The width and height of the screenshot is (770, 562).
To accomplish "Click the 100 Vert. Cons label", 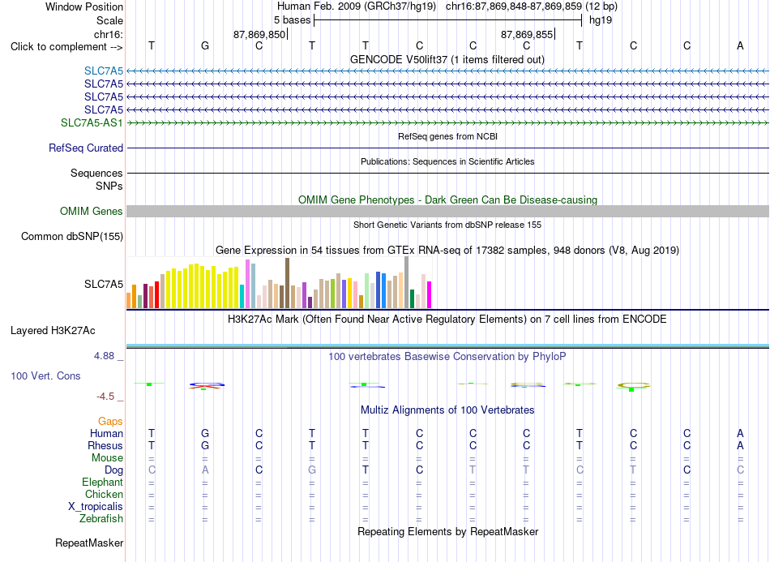I will tap(45, 375).
